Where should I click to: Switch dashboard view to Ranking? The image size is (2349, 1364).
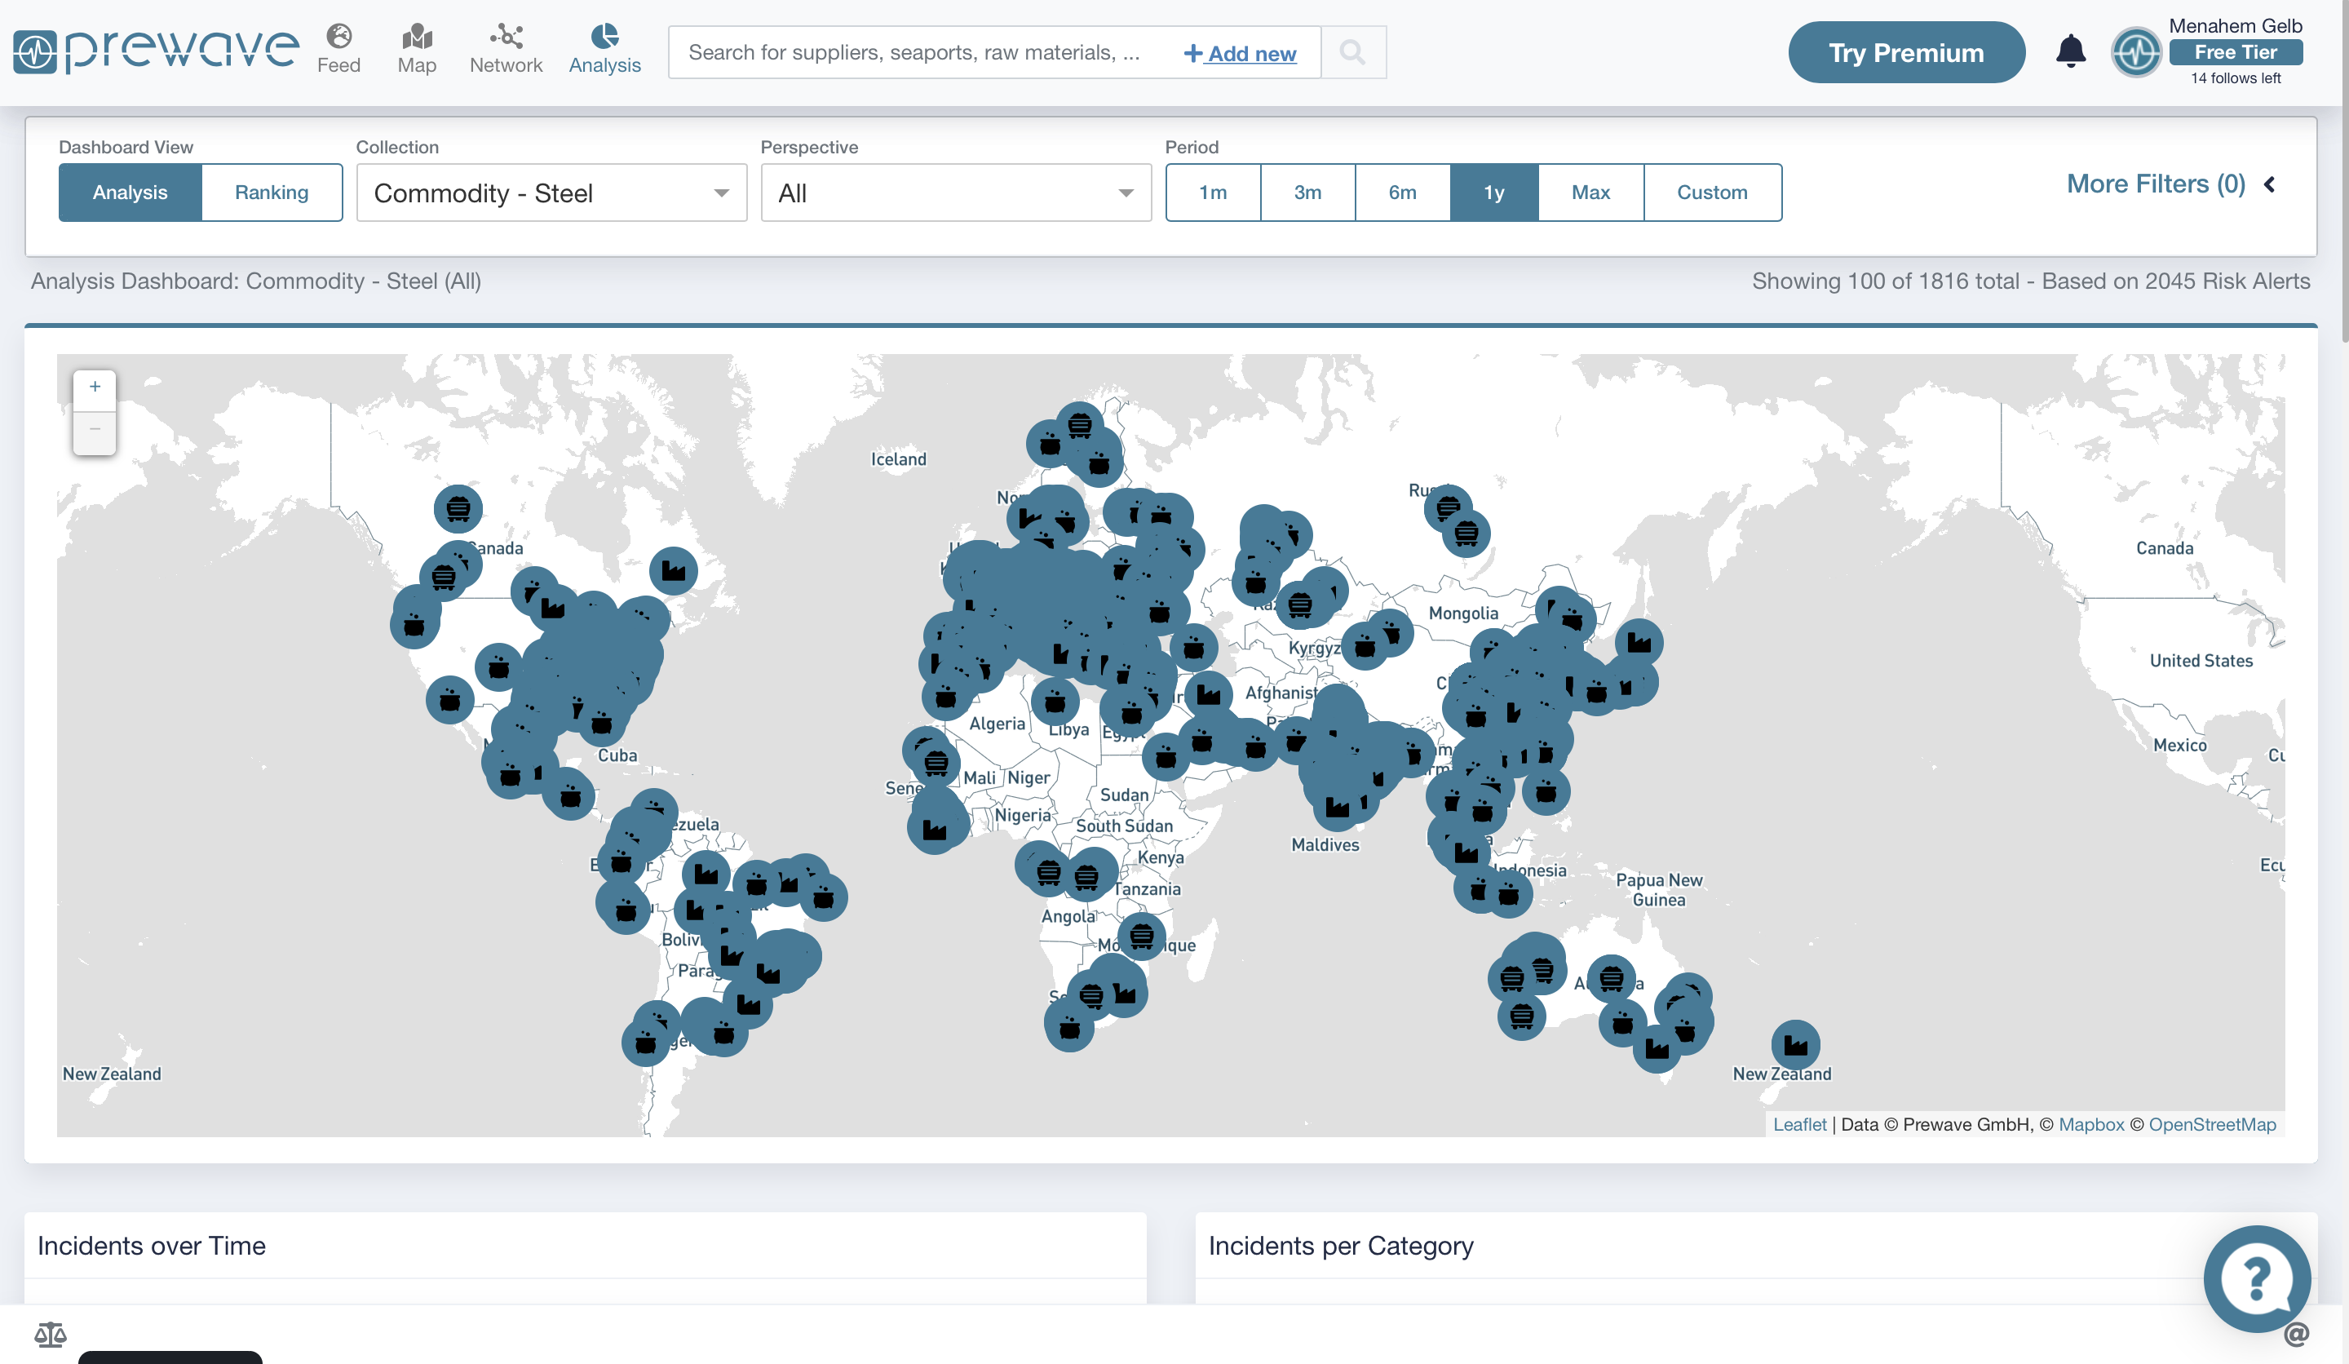point(272,192)
